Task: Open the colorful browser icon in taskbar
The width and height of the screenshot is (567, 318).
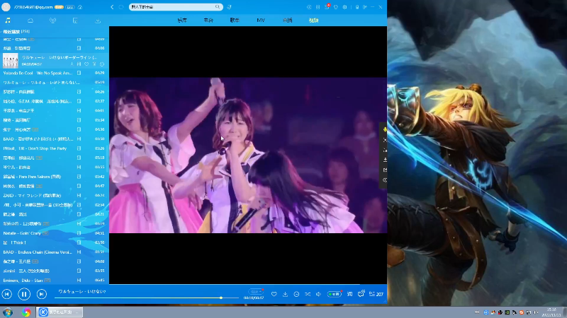Action: click(26, 312)
